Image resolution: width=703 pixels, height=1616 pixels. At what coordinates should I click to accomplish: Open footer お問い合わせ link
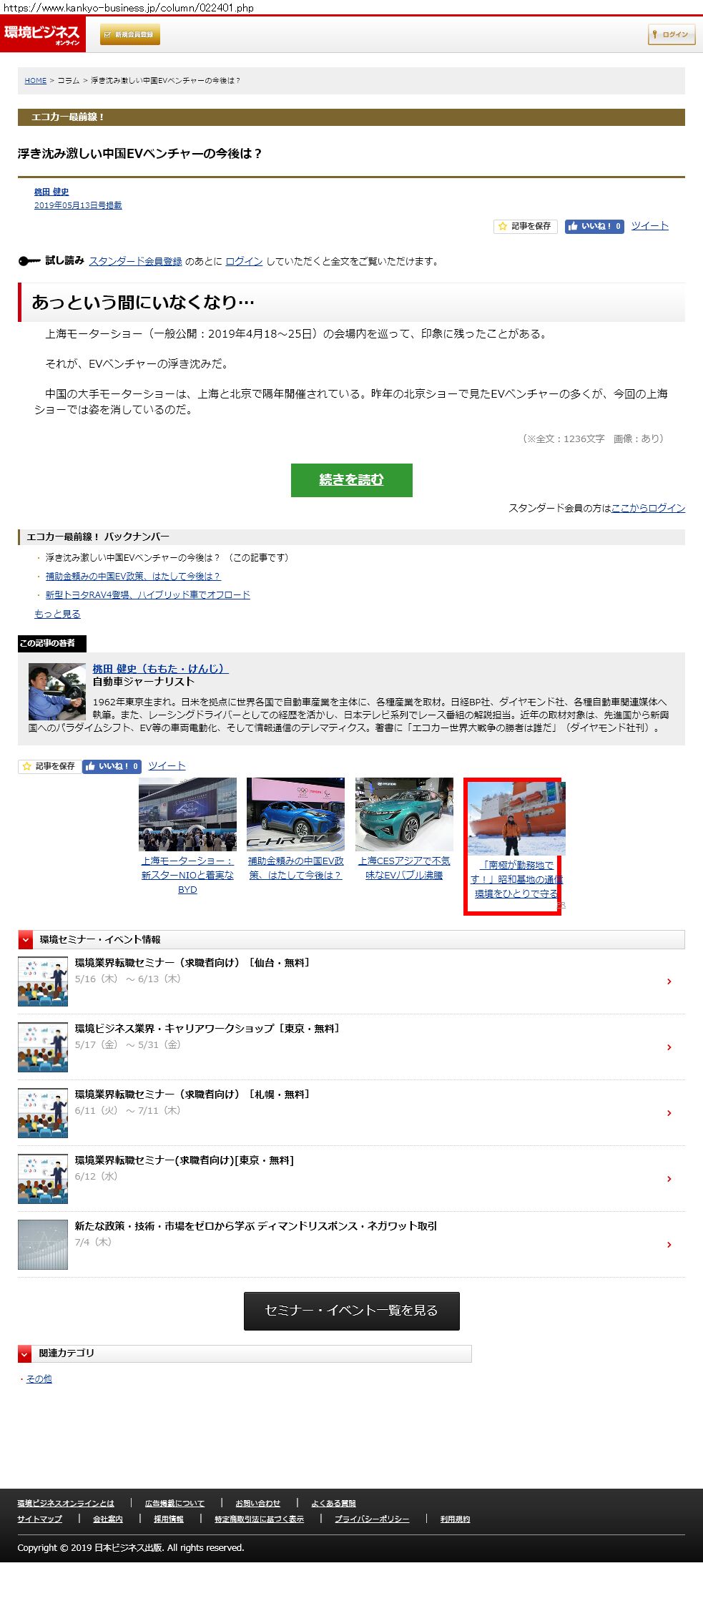[257, 1503]
